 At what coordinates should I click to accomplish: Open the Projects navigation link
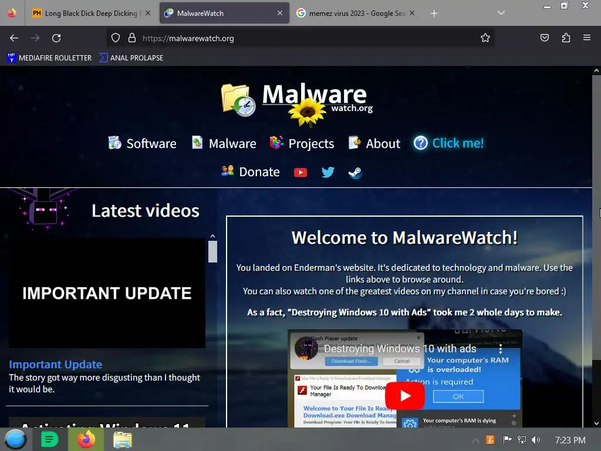pyautogui.click(x=302, y=143)
